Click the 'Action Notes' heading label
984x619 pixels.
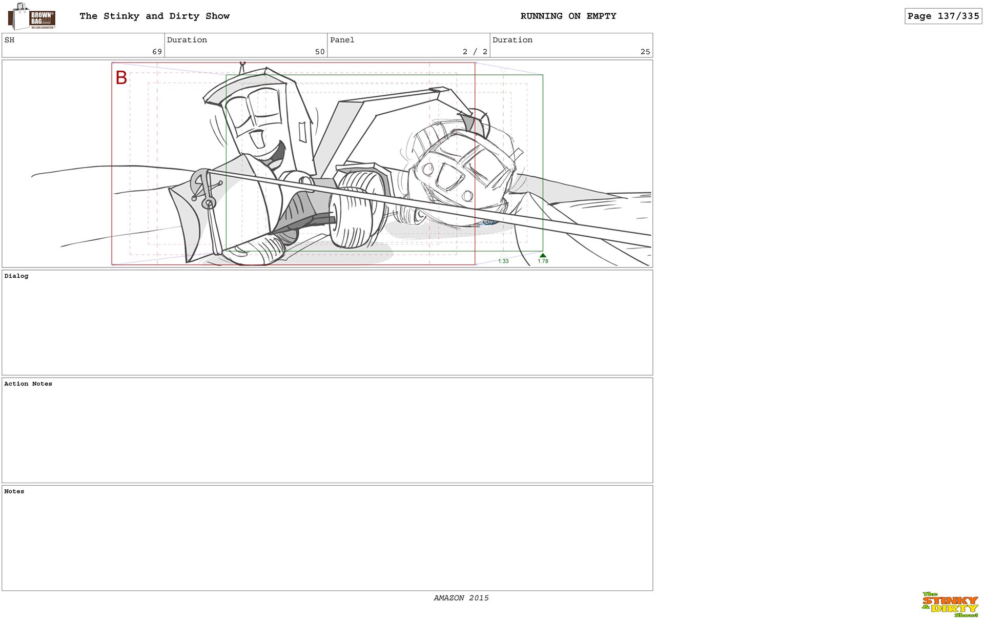point(28,383)
